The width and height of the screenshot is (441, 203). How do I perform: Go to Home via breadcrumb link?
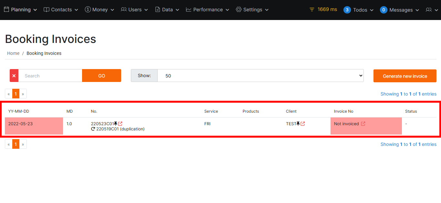point(13,53)
